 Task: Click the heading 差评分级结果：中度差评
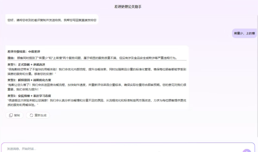(24, 52)
